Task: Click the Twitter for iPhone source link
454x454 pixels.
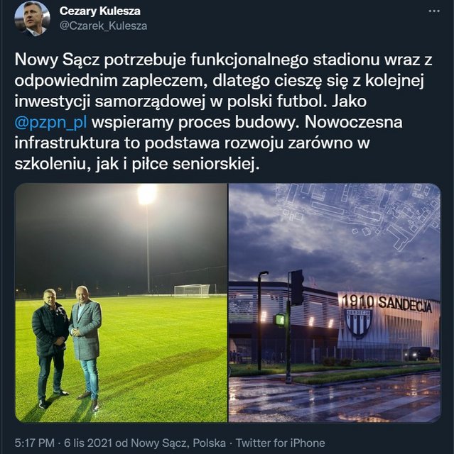Action: pyautogui.click(x=280, y=443)
